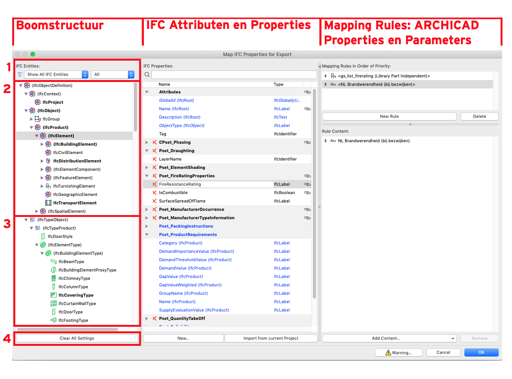Click the IfcBeamType beam icon
The image size is (512, 379).
click(54, 262)
